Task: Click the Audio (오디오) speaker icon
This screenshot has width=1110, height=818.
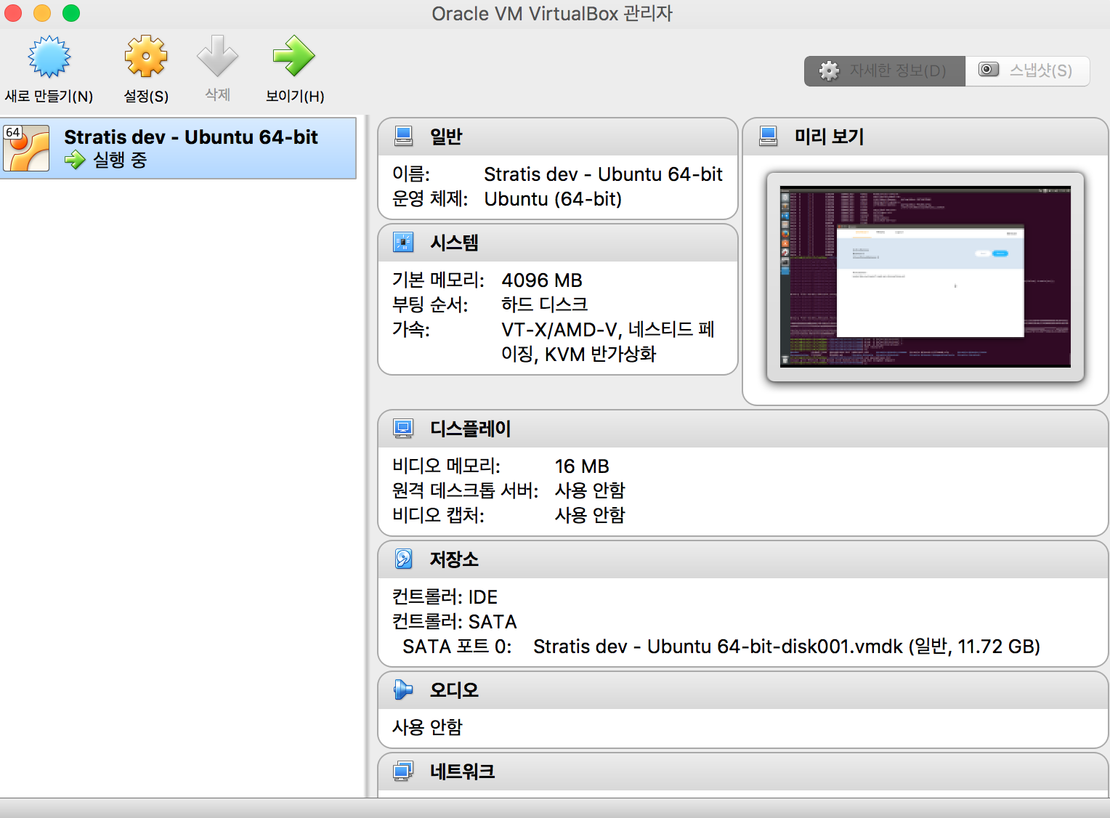Action: (403, 689)
